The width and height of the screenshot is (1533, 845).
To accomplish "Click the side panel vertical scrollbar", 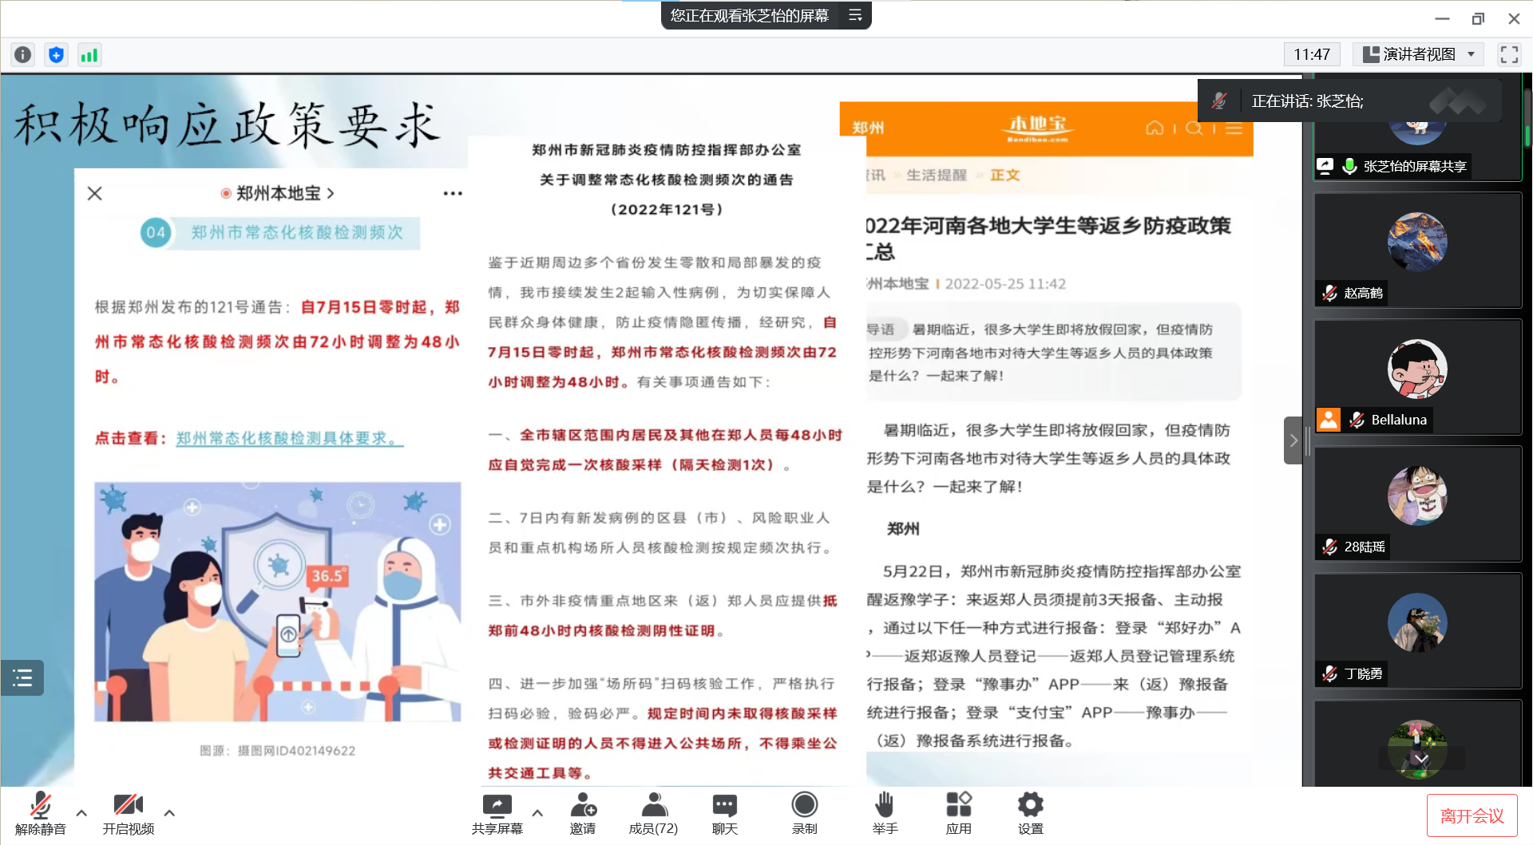I will click(x=1527, y=120).
